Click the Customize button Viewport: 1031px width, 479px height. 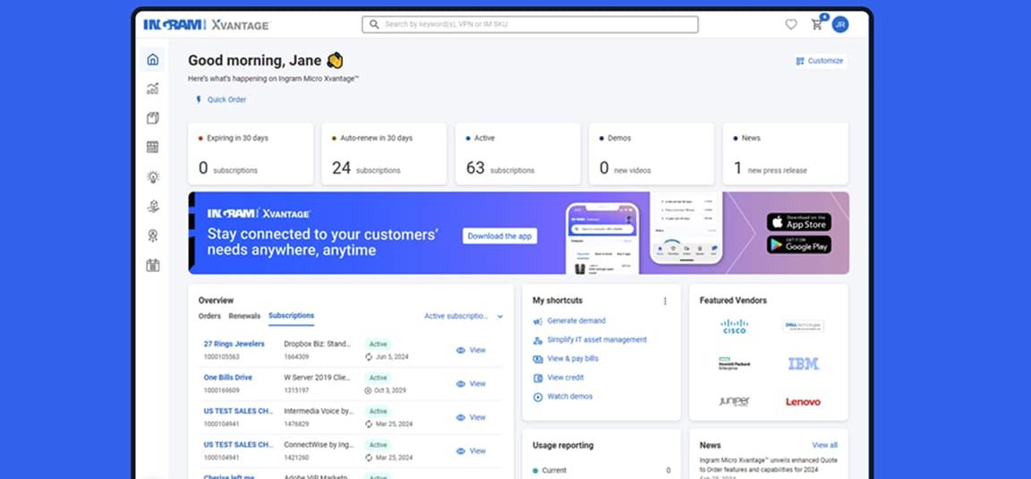[820, 61]
